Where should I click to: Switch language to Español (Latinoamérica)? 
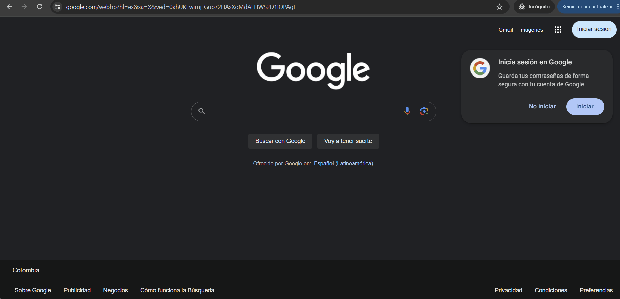pyautogui.click(x=343, y=163)
